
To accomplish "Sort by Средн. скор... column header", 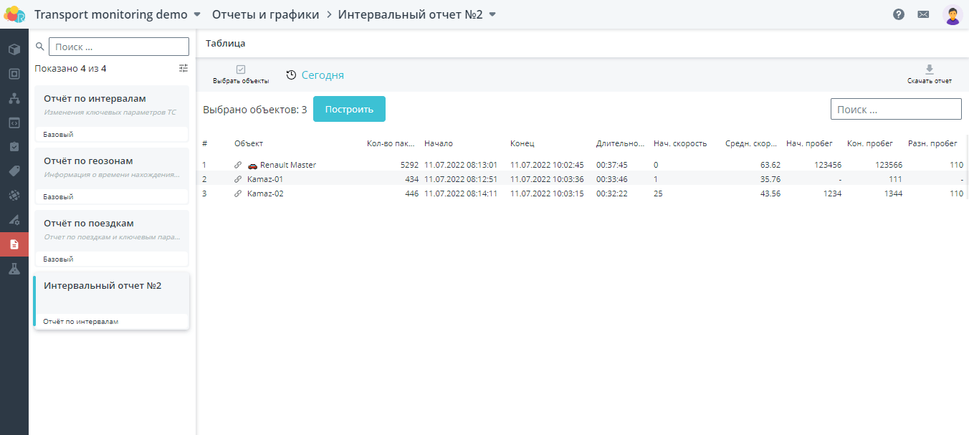I will point(751,143).
